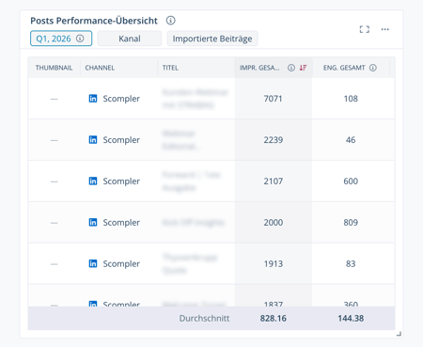Open the Q1, 2026 date filter
Image resolution: width=423 pixels, height=347 pixels.
pos(61,39)
